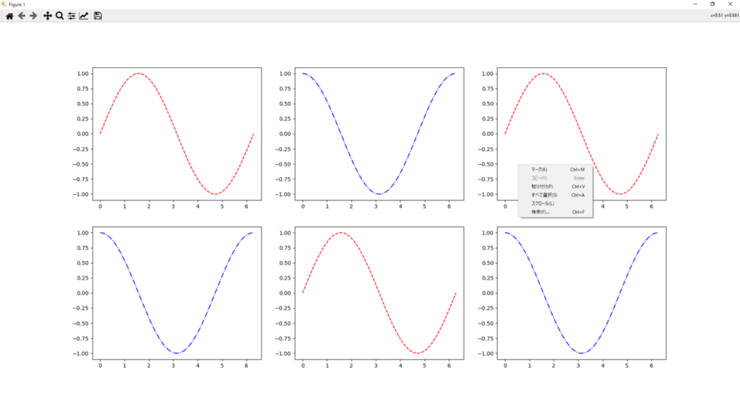Activate the Pan axes tool
The width and height of the screenshot is (740, 401).
pos(48,16)
